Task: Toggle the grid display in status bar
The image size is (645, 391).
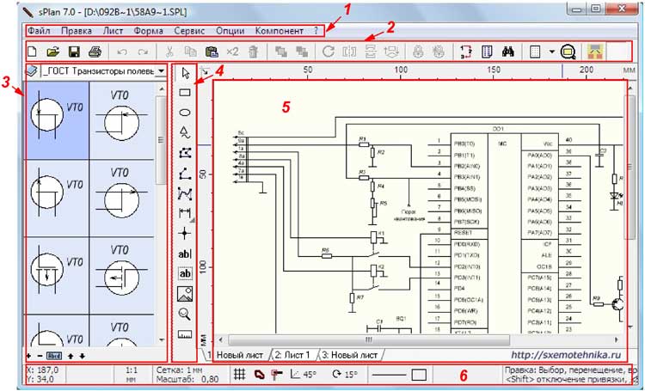Action: tap(241, 374)
